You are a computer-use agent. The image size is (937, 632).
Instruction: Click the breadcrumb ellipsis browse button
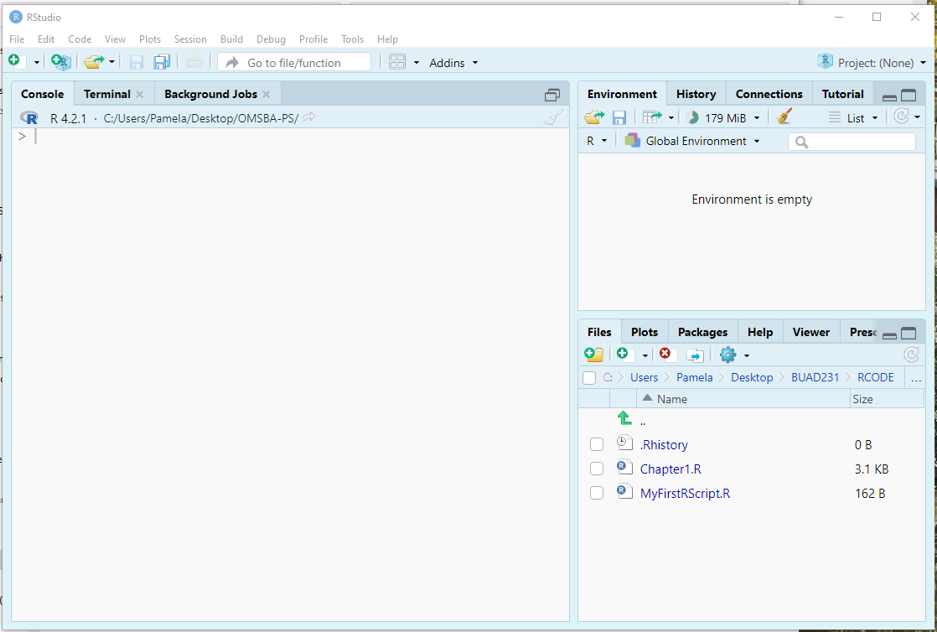915,378
